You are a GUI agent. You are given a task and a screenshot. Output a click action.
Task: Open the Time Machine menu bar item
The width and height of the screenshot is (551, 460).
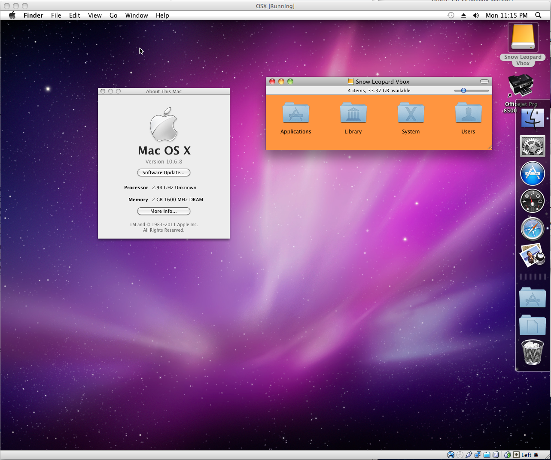451,15
